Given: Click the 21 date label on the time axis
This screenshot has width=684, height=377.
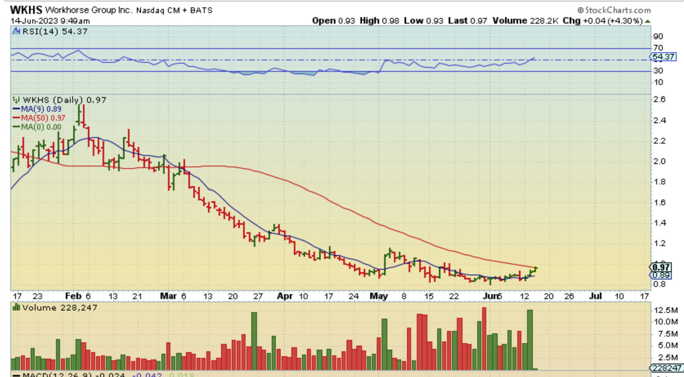Looking at the screenshot, I should tap(137, 296).
